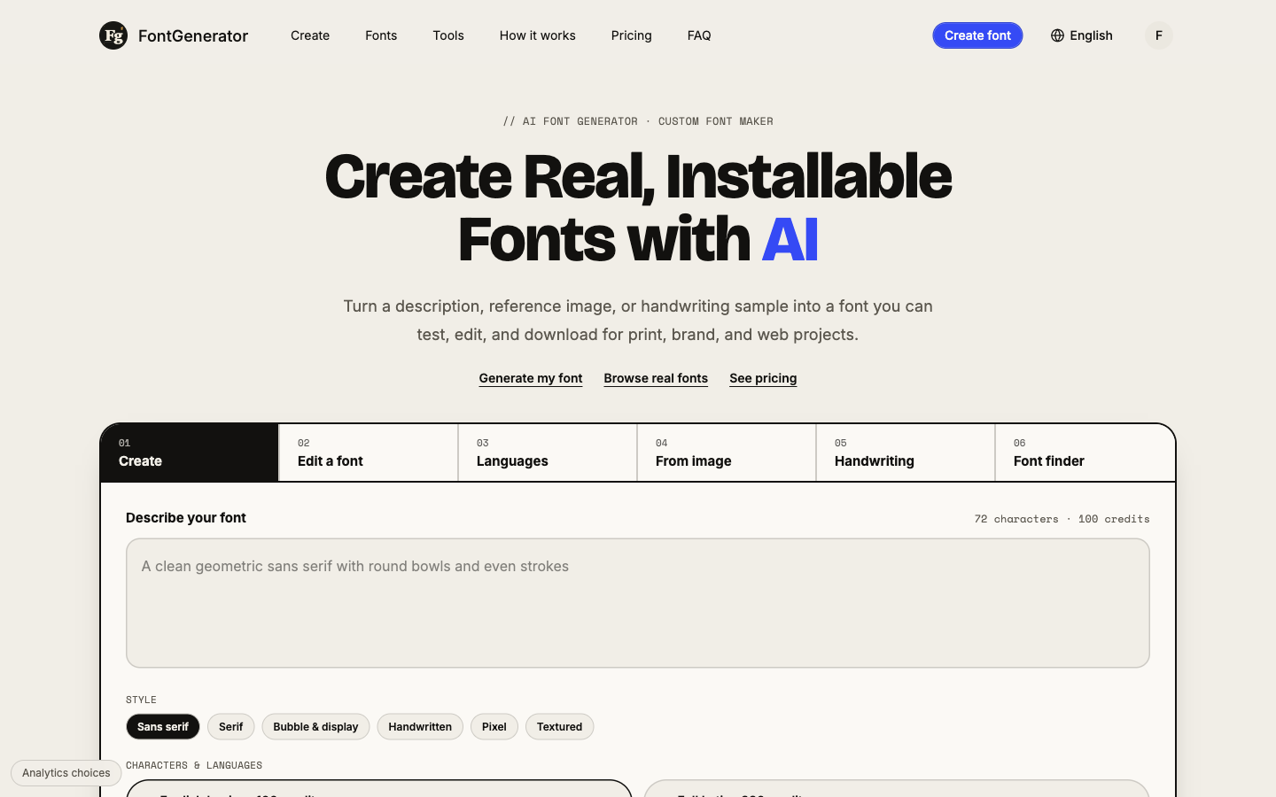Choose the Bubble & display style
Screen dimensions: 1276x797
[x=315, y=727]
